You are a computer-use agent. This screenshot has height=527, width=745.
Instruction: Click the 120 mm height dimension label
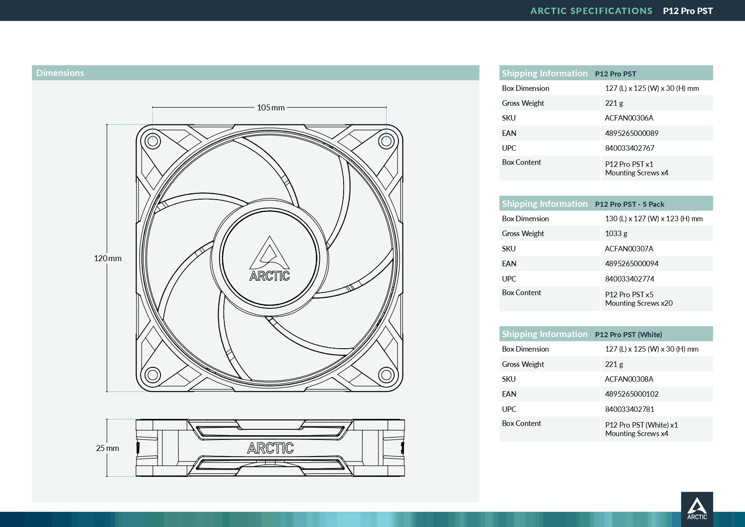point(107,258)
